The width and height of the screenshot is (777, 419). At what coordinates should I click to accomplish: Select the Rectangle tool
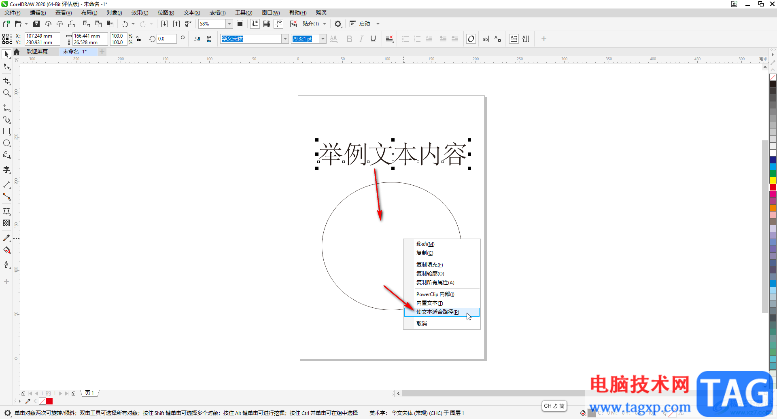point(6,131)
